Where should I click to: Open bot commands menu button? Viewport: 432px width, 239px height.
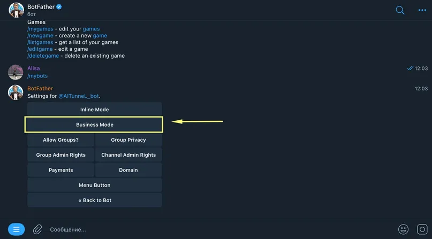[x=16, y=229]
